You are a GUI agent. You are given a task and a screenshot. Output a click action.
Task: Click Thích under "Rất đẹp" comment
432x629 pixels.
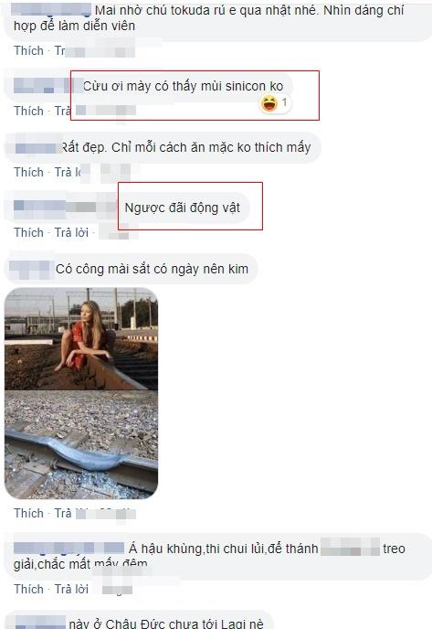tap(28, 173)
